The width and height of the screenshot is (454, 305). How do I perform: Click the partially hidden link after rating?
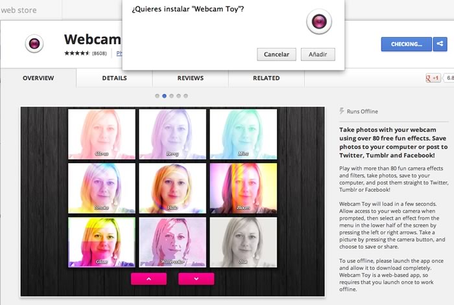(x=119, y=53)
